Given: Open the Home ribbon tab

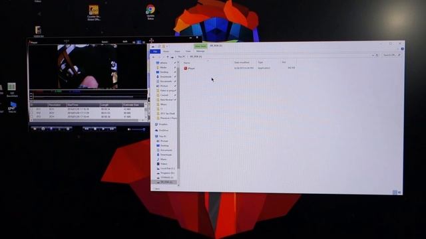Looking at the screenshot, I should click(166, 52).
